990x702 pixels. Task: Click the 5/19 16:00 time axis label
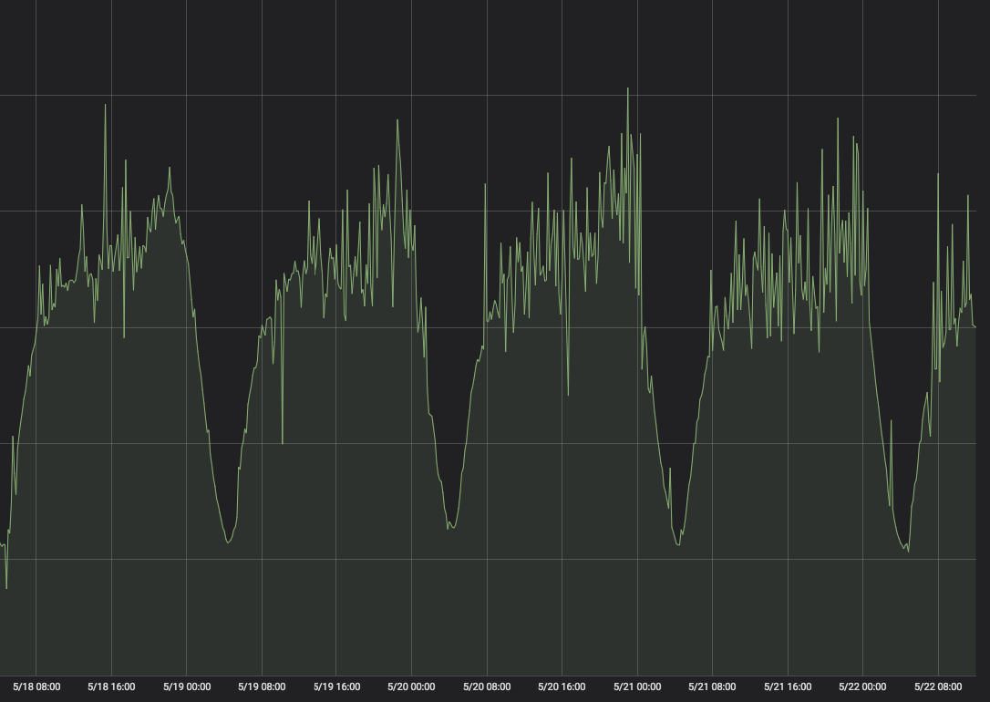coord(336,687)
